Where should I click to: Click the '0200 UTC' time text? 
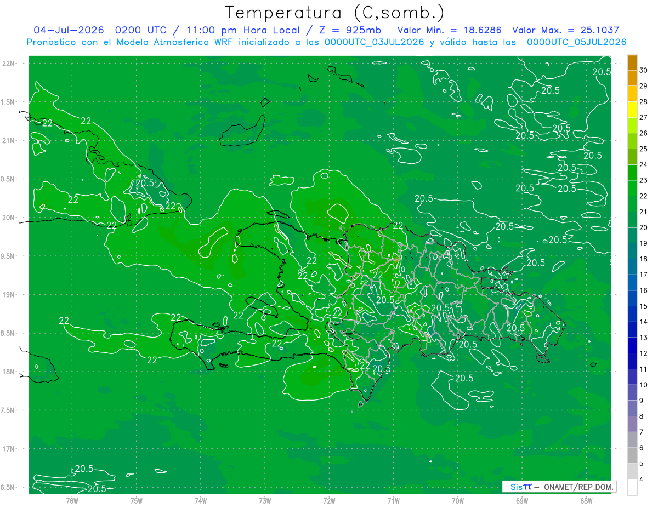(141, 30)
